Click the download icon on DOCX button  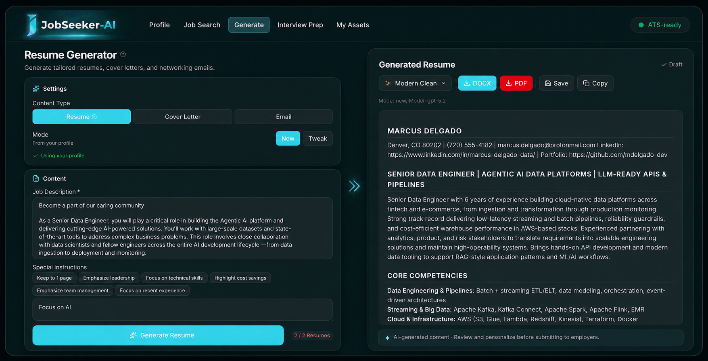click(467, 83)
